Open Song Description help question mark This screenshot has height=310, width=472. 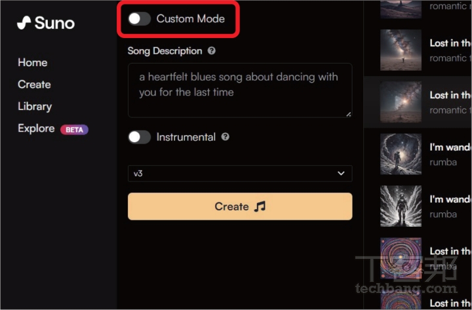[x=212, y=50]
